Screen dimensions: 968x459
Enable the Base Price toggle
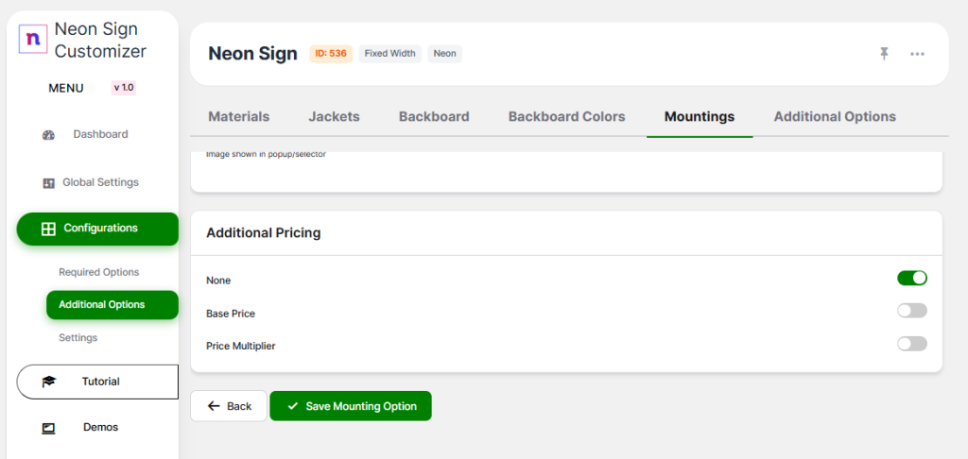[x=912, y=311]
